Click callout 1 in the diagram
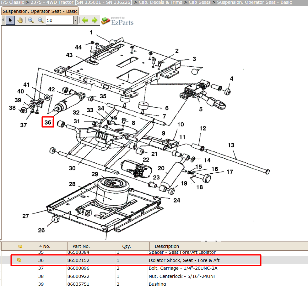 tap(91, 32)
